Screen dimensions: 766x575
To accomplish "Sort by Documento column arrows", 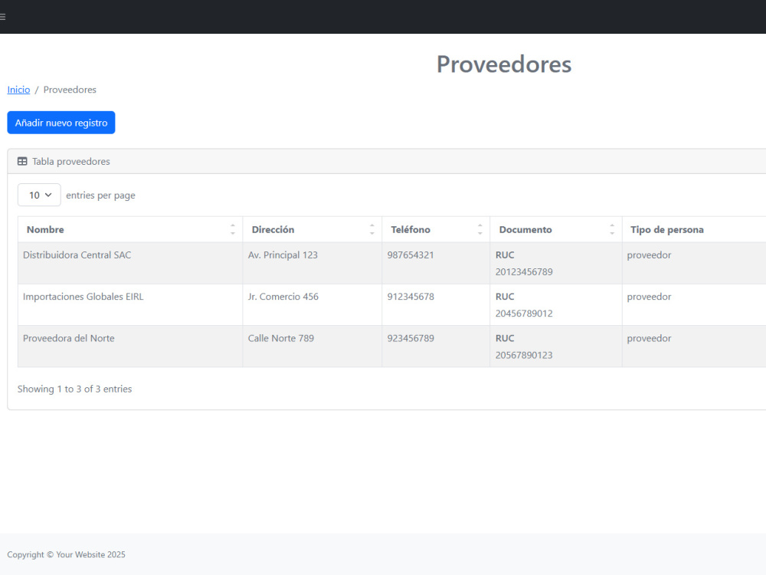I will click(x=611, y=229).
